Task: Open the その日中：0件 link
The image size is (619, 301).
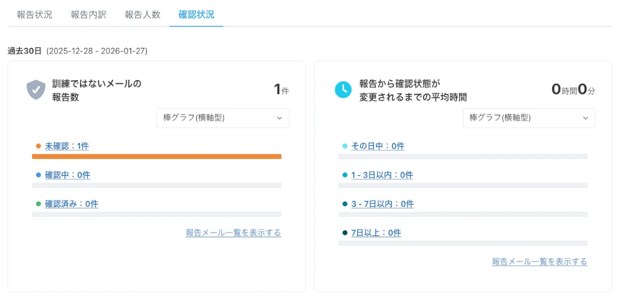Action: click(378, 146)
